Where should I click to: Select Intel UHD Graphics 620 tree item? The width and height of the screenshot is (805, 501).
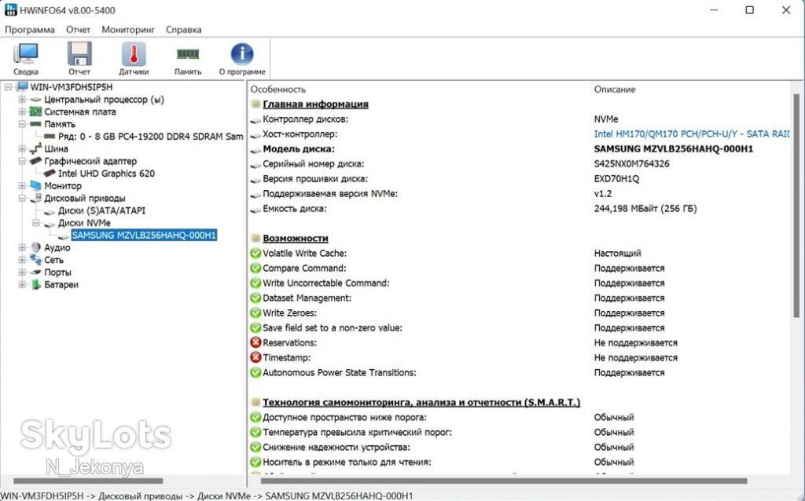(106, 174)
